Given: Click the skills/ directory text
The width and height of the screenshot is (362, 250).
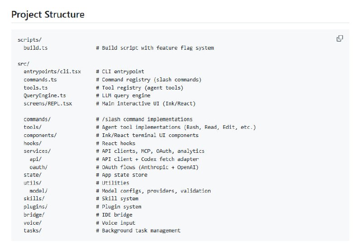Looking at the screenshot, I should [34, 198].
